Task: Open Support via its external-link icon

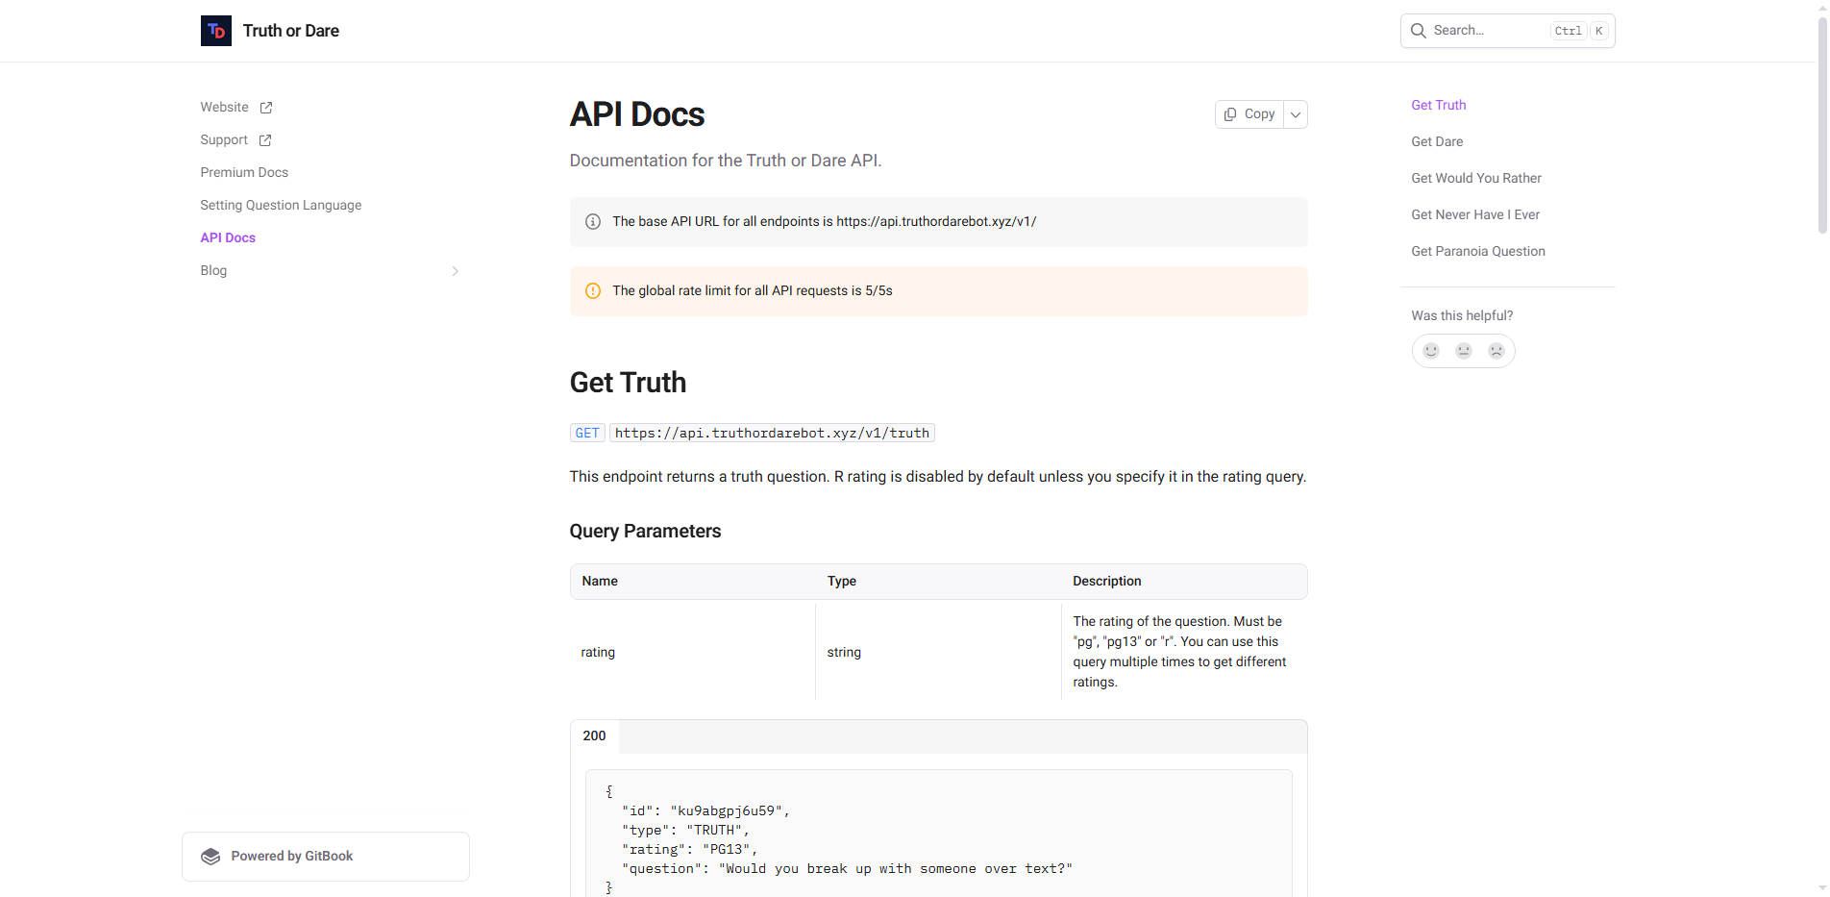Action: 264,139
